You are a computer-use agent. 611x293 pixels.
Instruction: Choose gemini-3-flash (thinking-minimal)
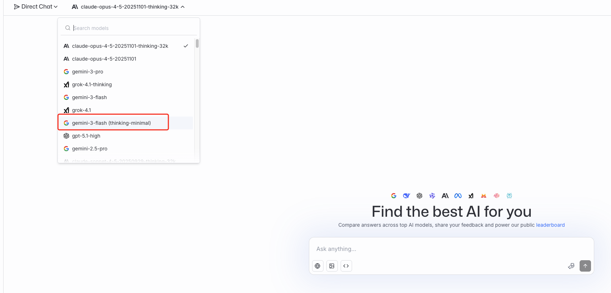[126, 123]
